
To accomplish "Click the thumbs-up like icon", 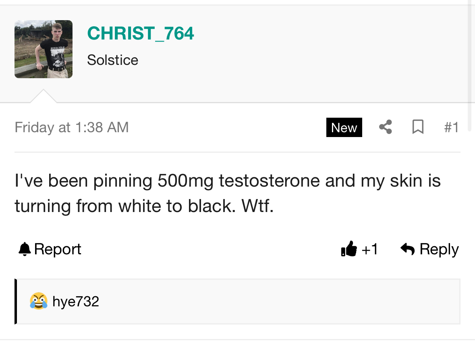I will (349, 249).
